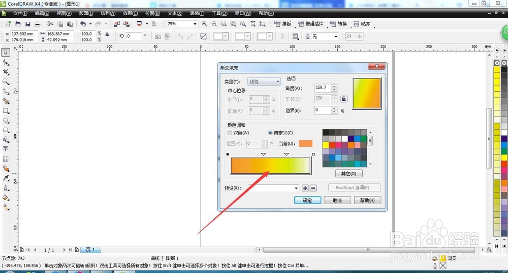Click the Paste icon
The width and height of the screenshot is (508, 273).
pos(70,24)
